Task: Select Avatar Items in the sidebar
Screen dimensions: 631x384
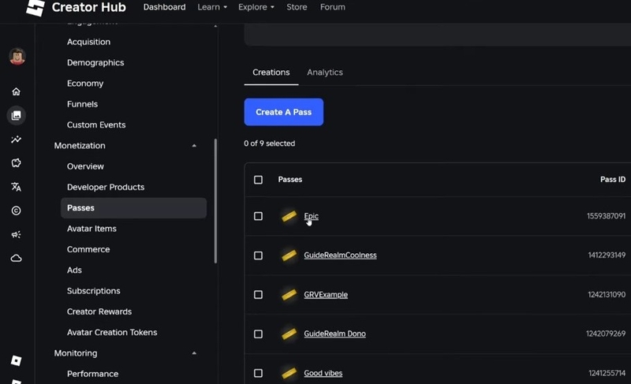Action: [91, 229]
